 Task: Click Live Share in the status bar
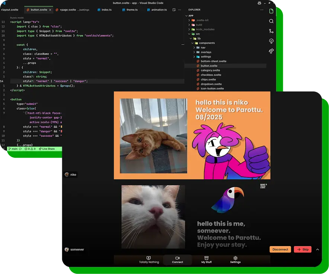(x=47, y=149)
